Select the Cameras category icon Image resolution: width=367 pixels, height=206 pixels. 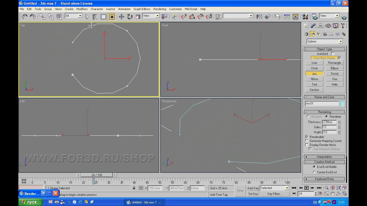(325, 34)
